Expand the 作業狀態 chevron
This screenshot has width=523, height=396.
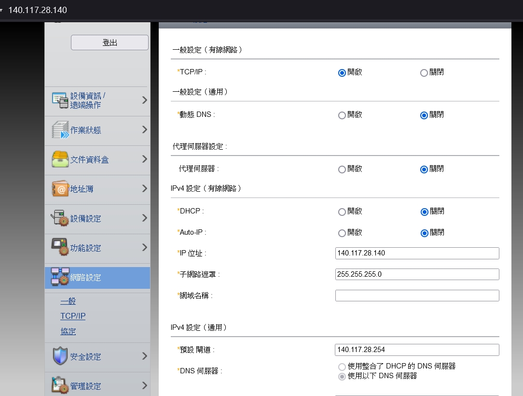(x=144, y=129)
